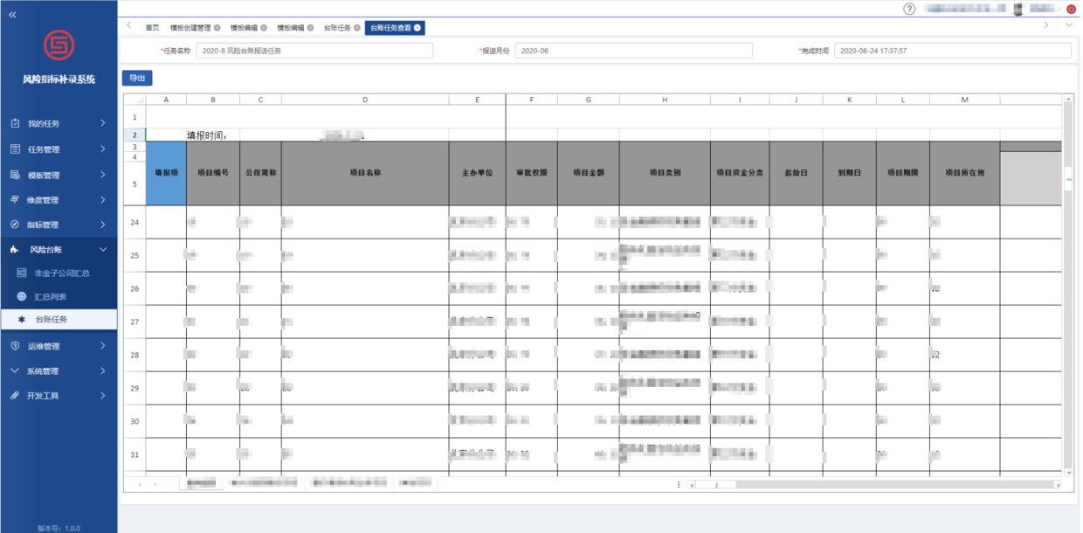Expand the 模板管理 menu
Viewport: 1083px width, 533px height.
point(103,175)
